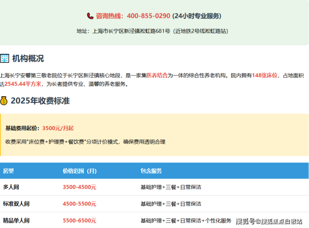309x228 pixels.
Task: Click the highlighted 医养结合 text
Action: [157, 75]
